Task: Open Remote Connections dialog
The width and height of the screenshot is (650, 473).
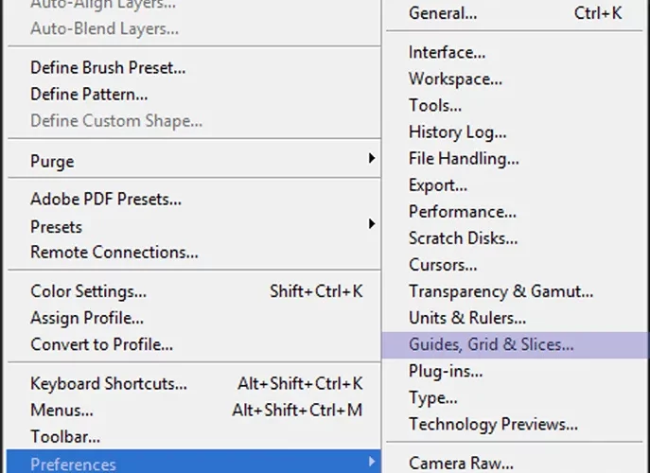Action: tap(194, 253)
